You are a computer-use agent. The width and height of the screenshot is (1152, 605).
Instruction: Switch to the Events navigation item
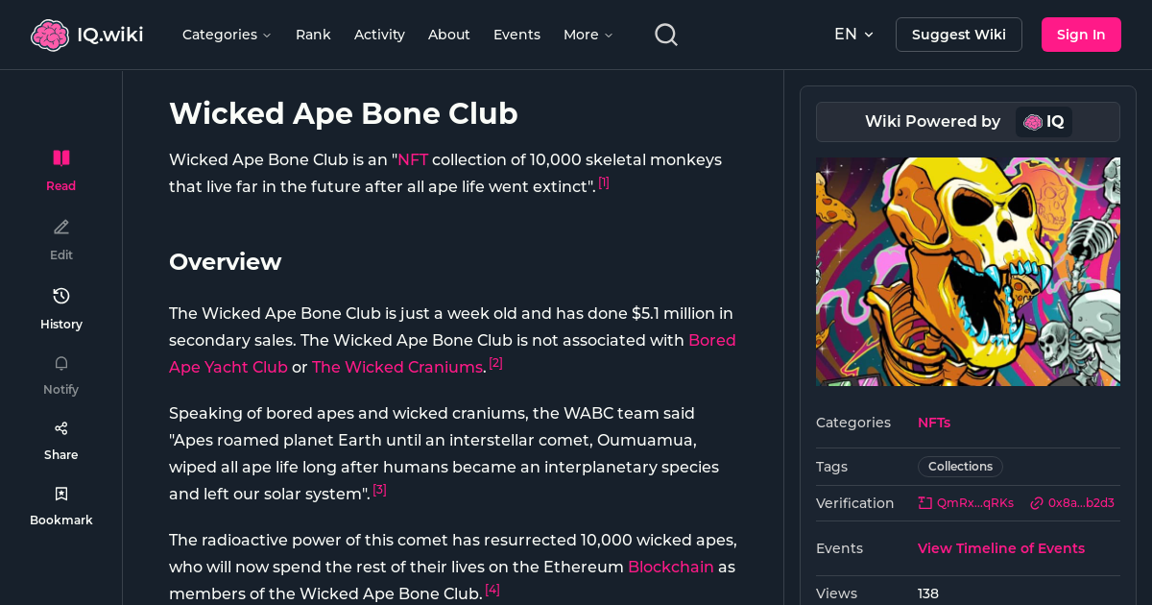pyautogui.click(x=516, y=34)
